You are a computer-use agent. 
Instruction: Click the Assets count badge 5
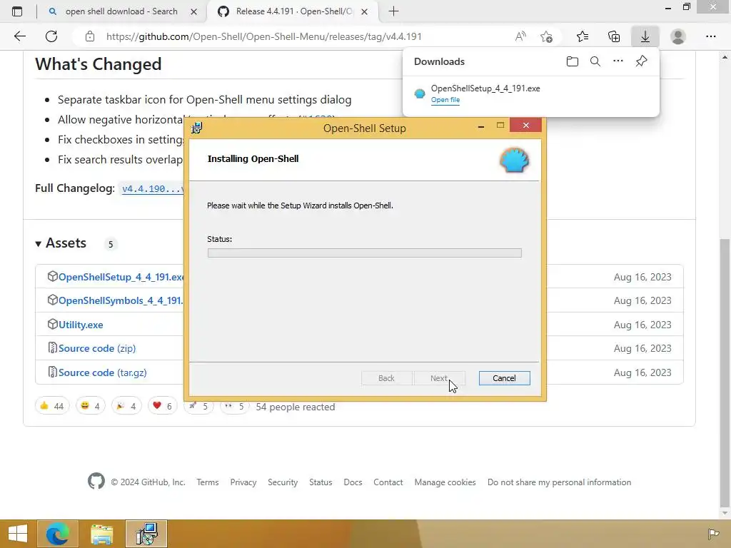click(111, 244)
